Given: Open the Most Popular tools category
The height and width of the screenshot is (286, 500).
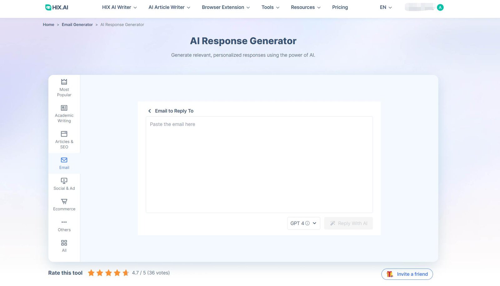Looking at the screenshot, I should click(64, 87).
